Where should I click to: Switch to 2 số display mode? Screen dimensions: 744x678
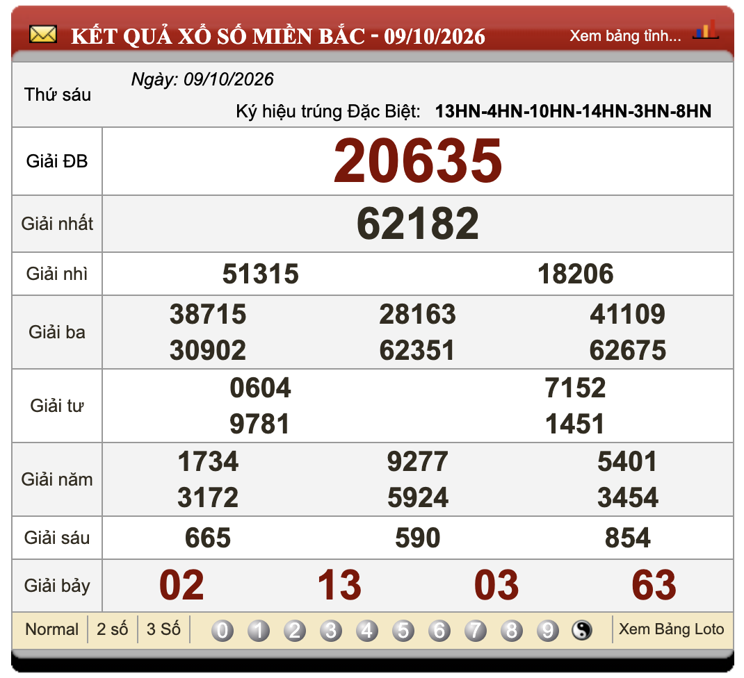click(113, 629)
